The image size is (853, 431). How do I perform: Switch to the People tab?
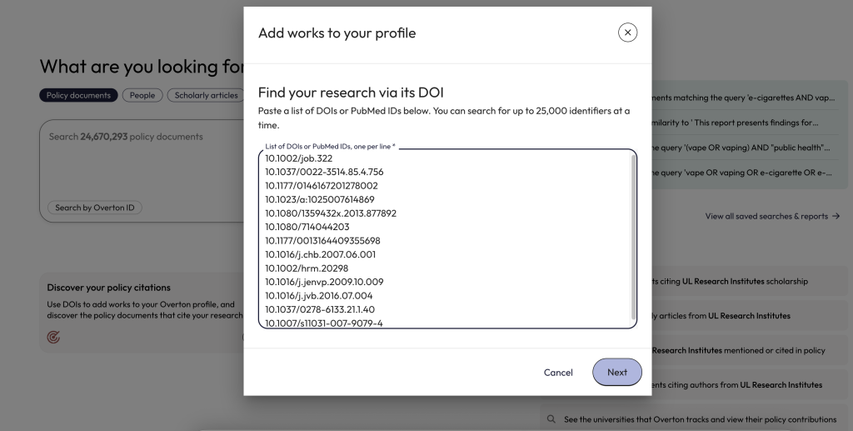click(x=142, y=95)
